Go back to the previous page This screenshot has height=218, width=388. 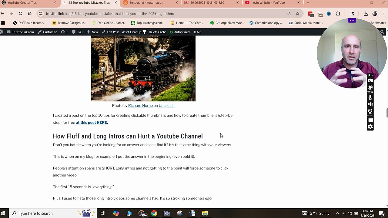pos(2,14)
